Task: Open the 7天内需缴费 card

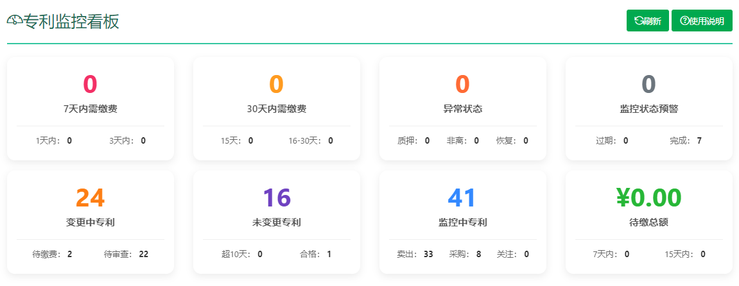Action: (91, 108)
